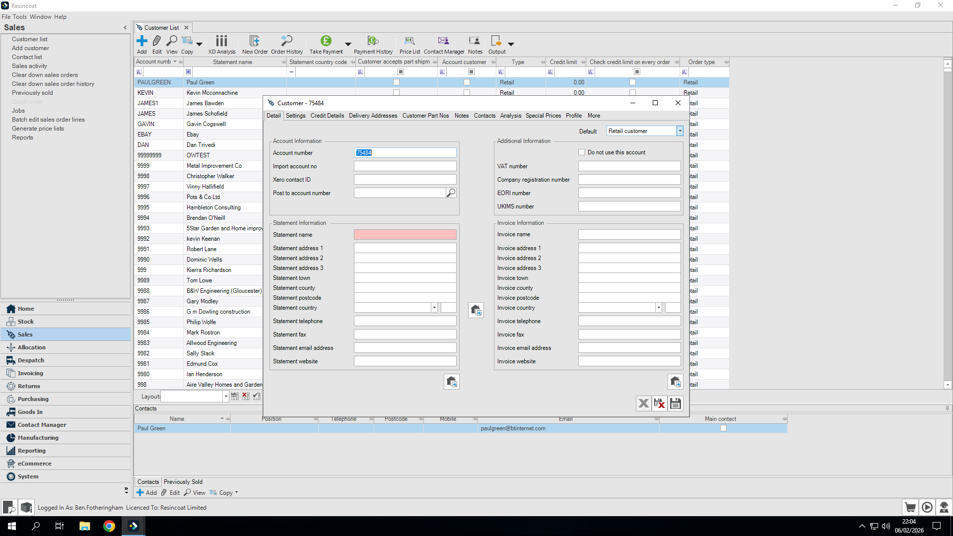953x536 pixels.
Task: Toggle the Main contact checkbox for Paul Green
Action: point(723,428)
